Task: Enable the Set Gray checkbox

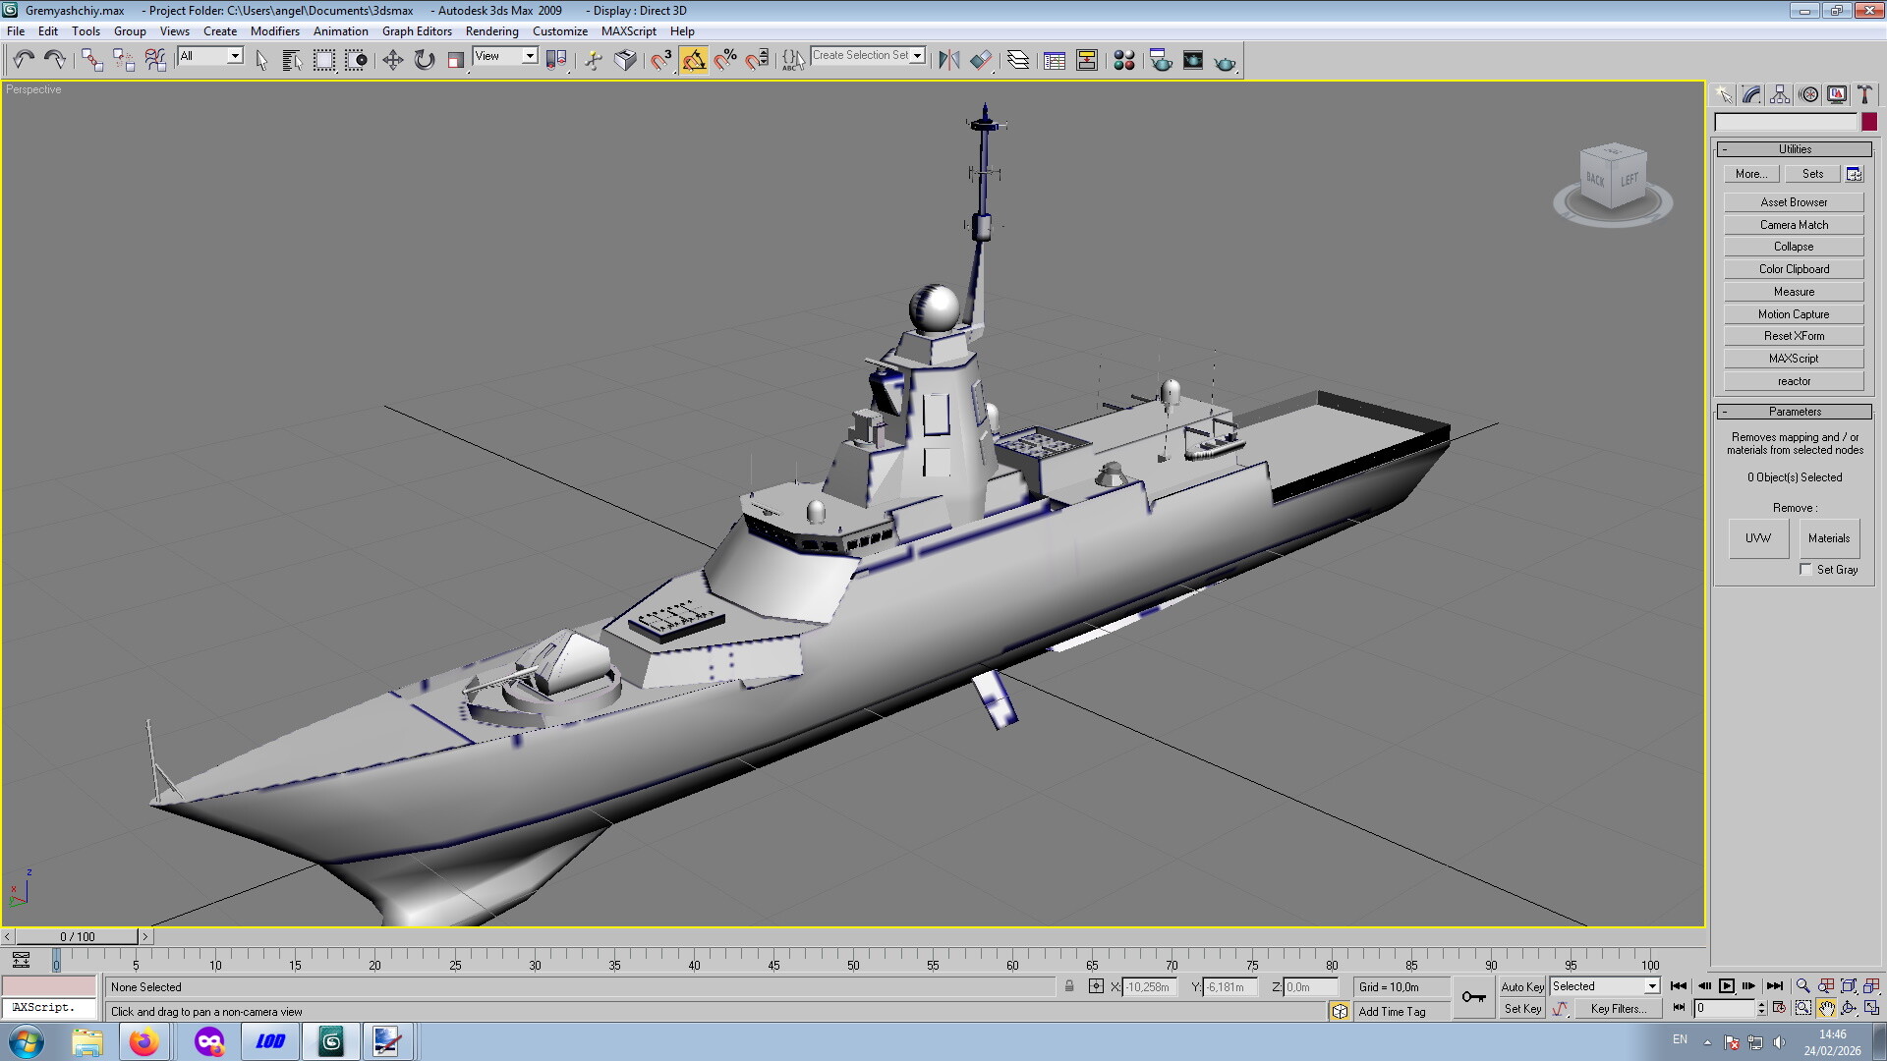Action: pos(1805,570)
